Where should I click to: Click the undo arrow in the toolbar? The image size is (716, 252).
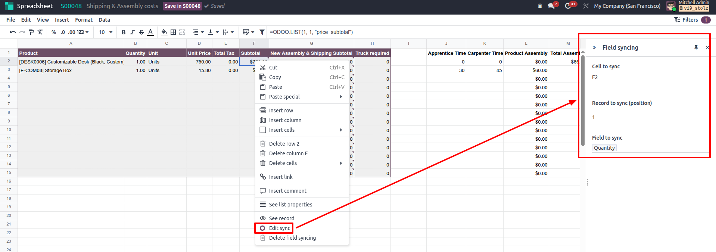click(13, 32)
